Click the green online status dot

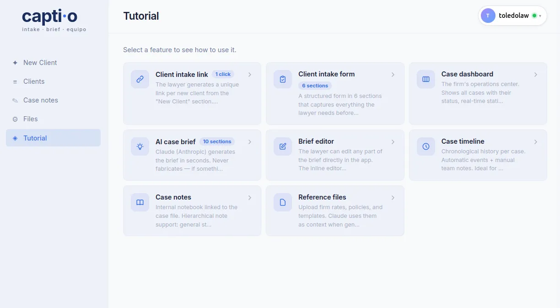[534, 16]
